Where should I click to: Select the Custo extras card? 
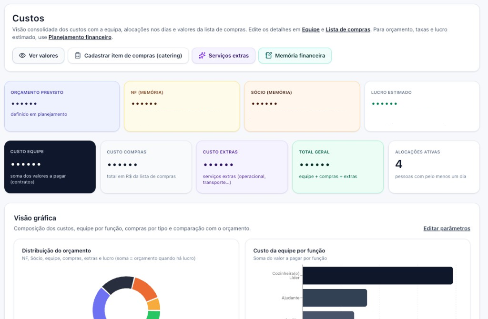(x=242, y=167)
